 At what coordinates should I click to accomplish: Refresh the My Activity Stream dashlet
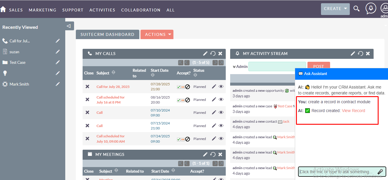tap(360, 54)
